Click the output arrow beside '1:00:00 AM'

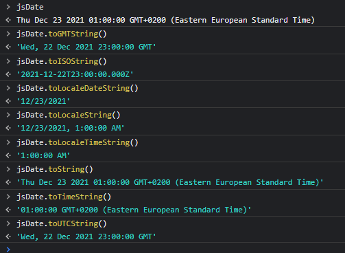pyautogui.click(x=8, y=155)
